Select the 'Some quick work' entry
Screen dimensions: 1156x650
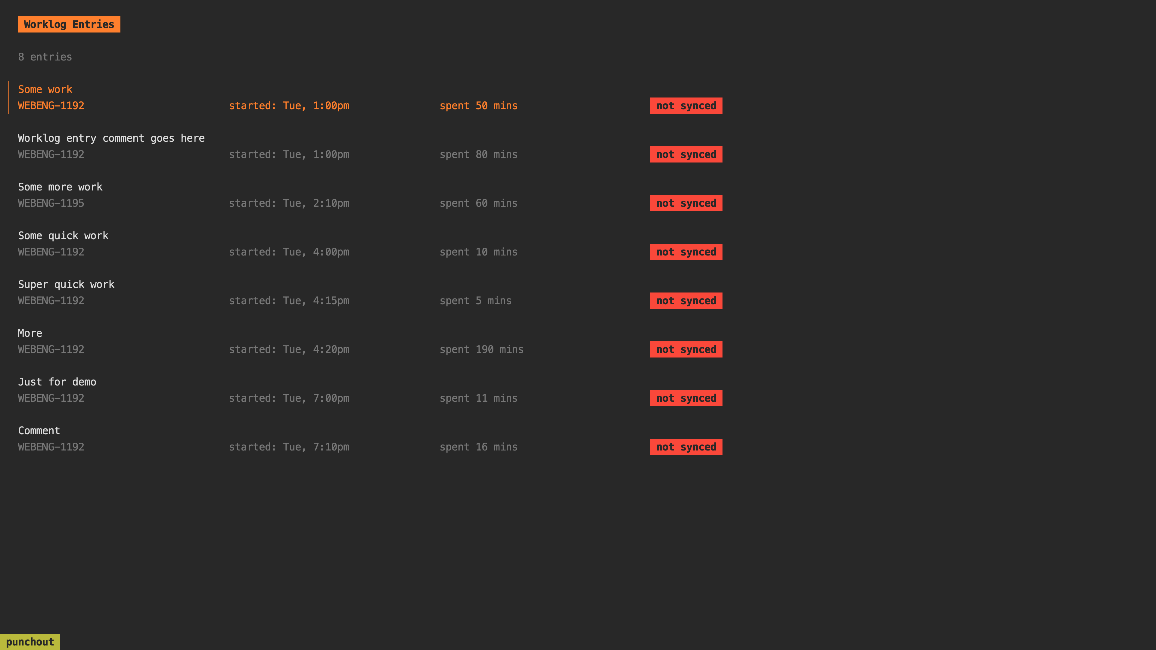point(63,236)
